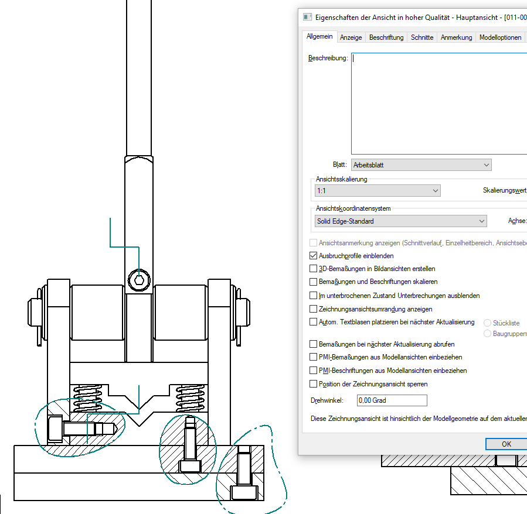Check PMI-Beschriftungen aus Modellansichten einbeziehen
This screenshot has height=514, width=527.
coord(313,371)
